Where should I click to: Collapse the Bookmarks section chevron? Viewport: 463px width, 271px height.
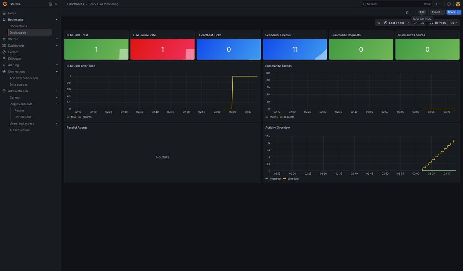tap(57, 20)
